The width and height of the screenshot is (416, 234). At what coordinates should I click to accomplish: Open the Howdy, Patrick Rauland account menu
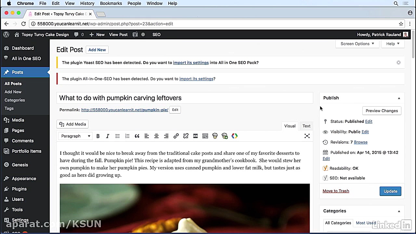click(383, 34)
